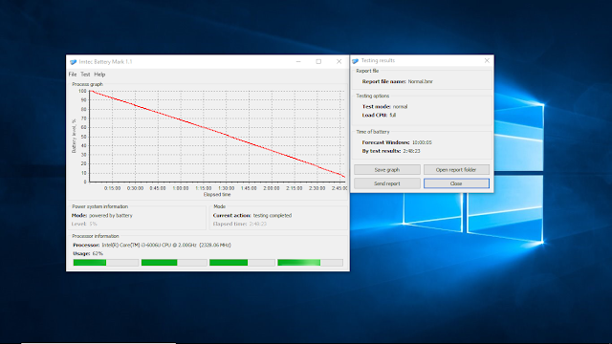612x344 pixels.
Task: Open the report folder
Action: tap(456, 170)
